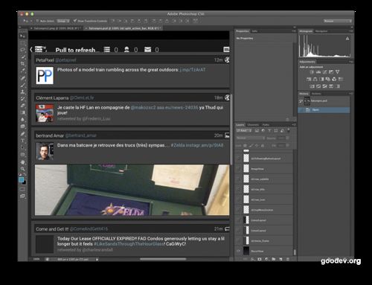372x285 pixels.
Task: Click the blue foreground color swatch
Action: (22, 179)
